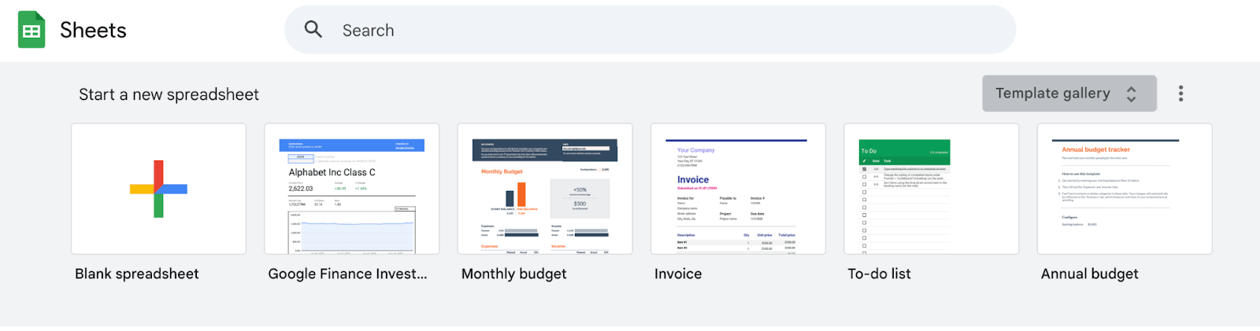
Task: Click the Google Finance Invest... label
Action: 347,274
